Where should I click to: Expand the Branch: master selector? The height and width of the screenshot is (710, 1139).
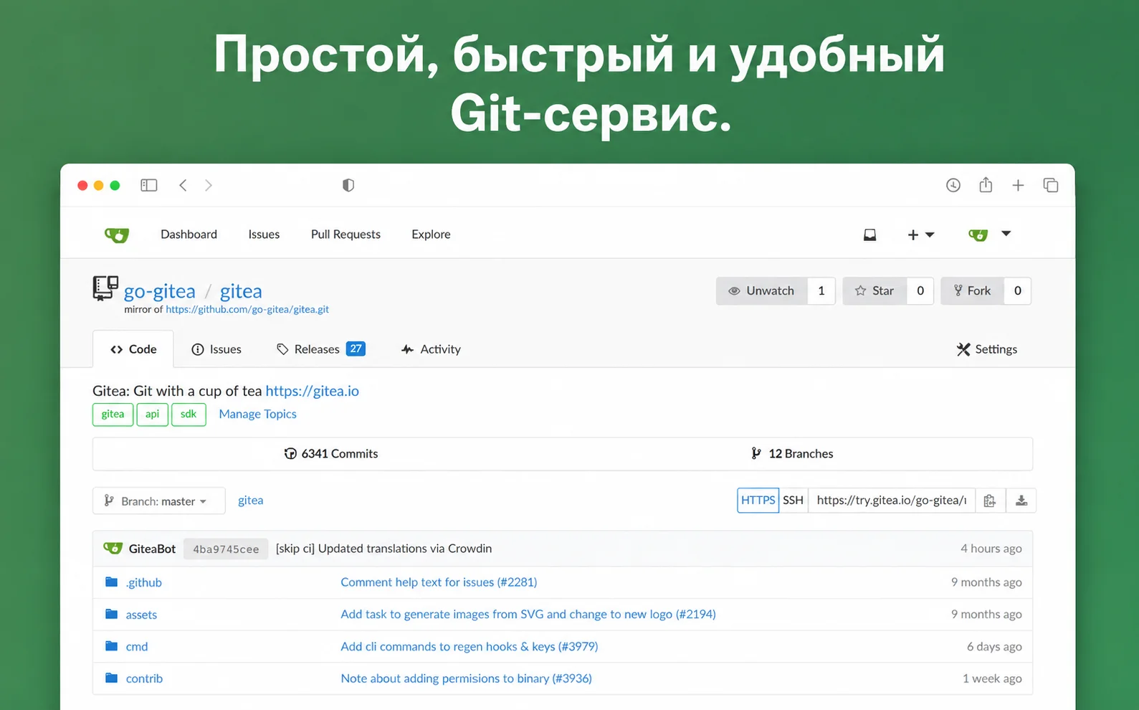click(158, 501)
